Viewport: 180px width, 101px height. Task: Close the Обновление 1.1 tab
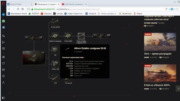pyautogui.click(x=59, y=4)
